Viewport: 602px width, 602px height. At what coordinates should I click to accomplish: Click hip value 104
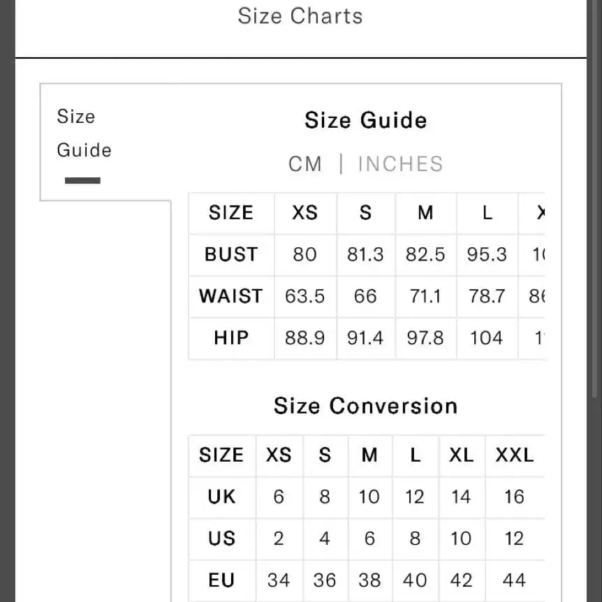click(x=487, y=338)
